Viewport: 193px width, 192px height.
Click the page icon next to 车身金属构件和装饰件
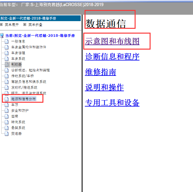(x=7, y=47)
